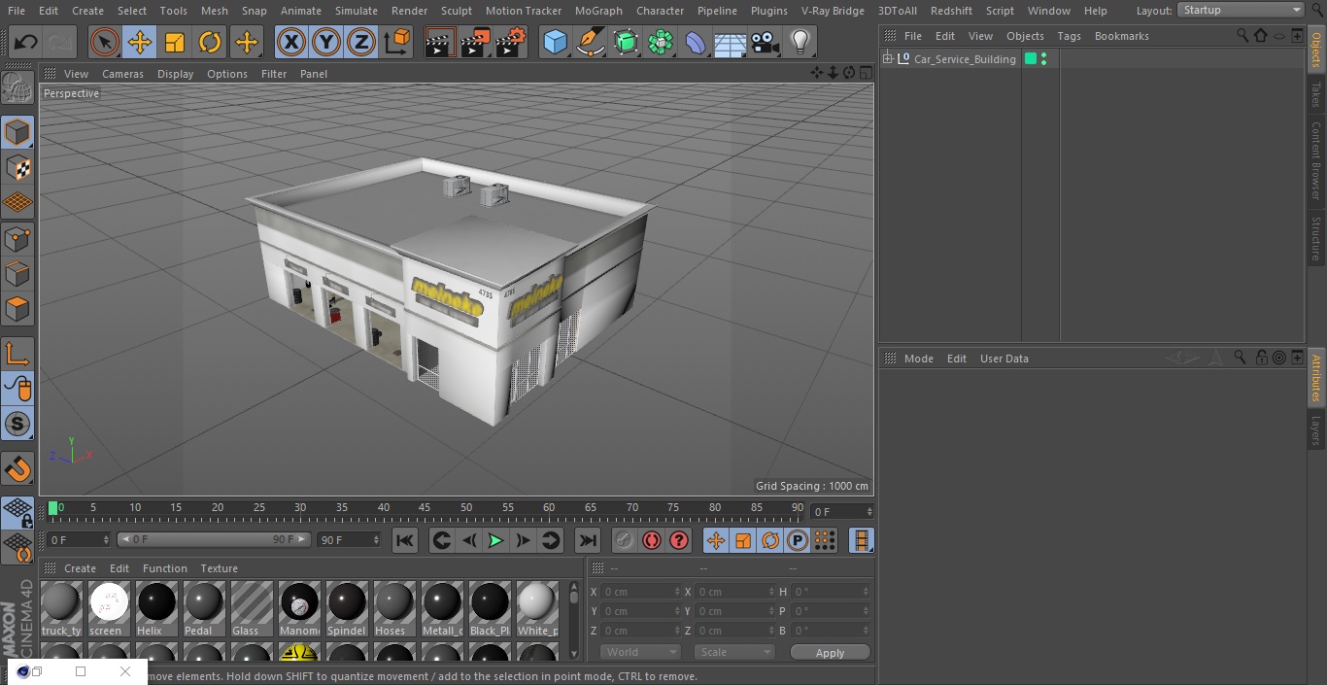Open Attributes User Data menu

click(1004, 359)
